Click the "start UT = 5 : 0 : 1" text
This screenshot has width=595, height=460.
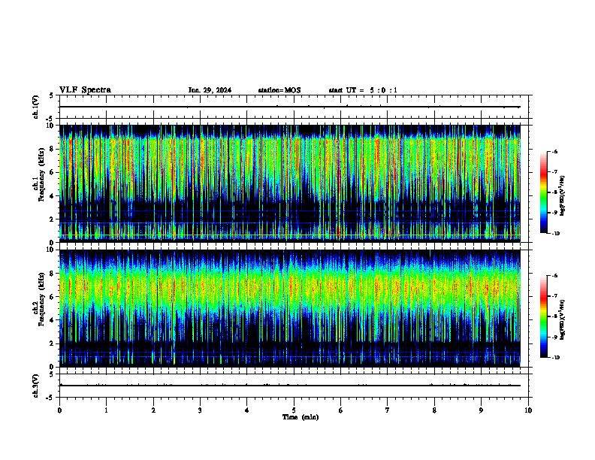(x=363, y=90)
